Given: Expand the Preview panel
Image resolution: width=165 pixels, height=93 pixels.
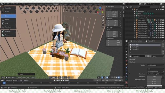Looking at the screenshot, I should tap(133, 59).
